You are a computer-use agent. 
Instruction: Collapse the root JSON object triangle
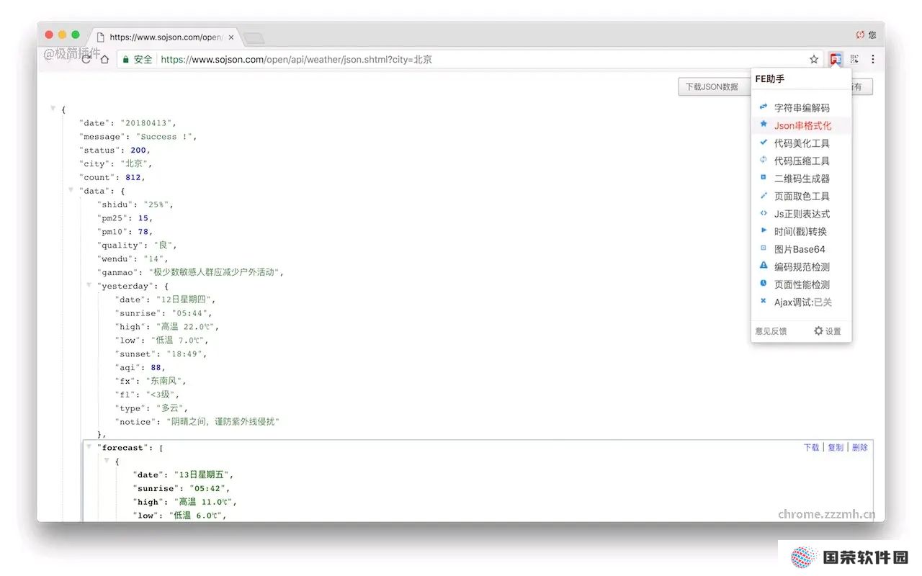click(53, 109)
